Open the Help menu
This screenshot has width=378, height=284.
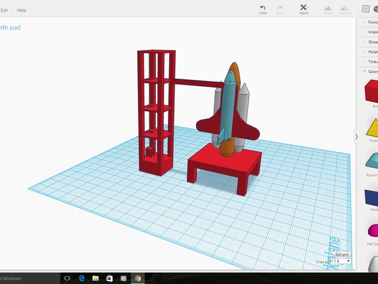pos(22,10)
